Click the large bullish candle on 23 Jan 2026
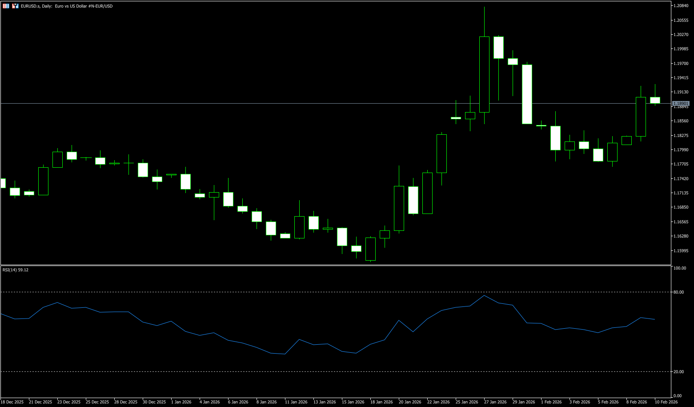 pyautogui.click(x=441, y=153)
